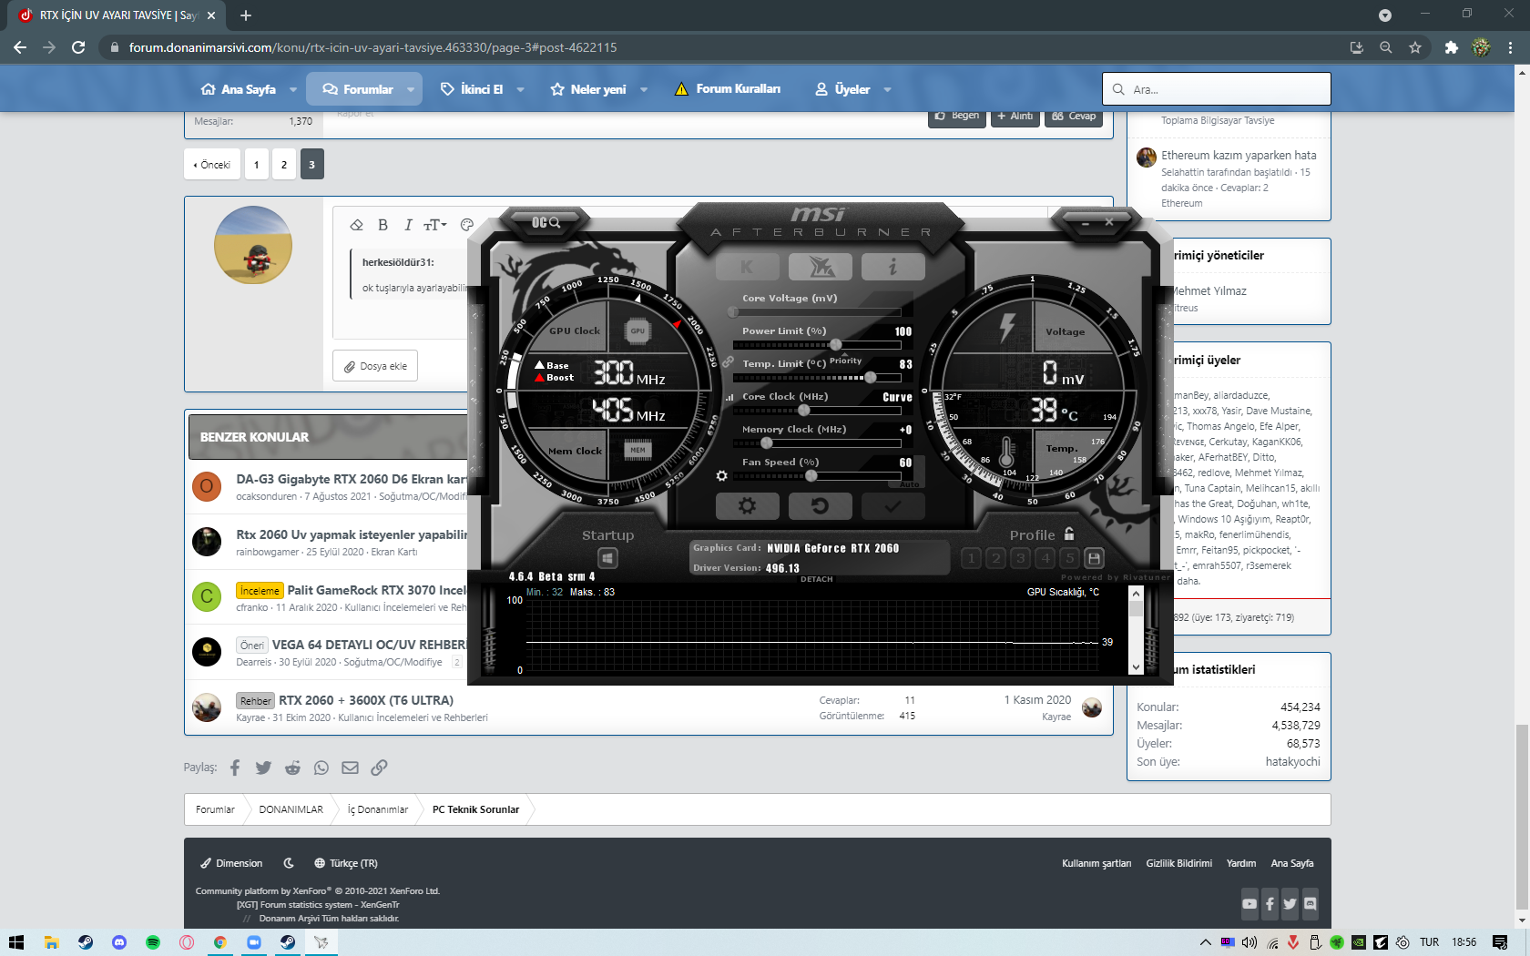Select Afterburner profile slot 5
This screenshot has height=956, width=1530.
click(1070, 558)
